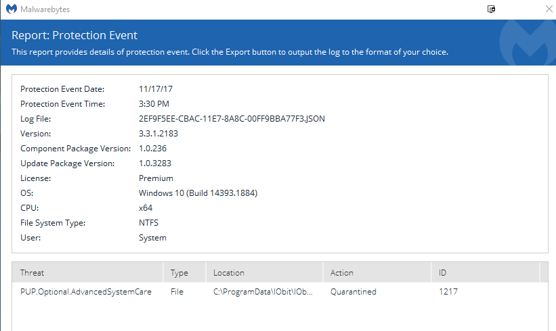The width and height of the screenshot is (556, 331).
Task: Click the C:\ProgramData\IObit location cell
Action: click(263, 292)
